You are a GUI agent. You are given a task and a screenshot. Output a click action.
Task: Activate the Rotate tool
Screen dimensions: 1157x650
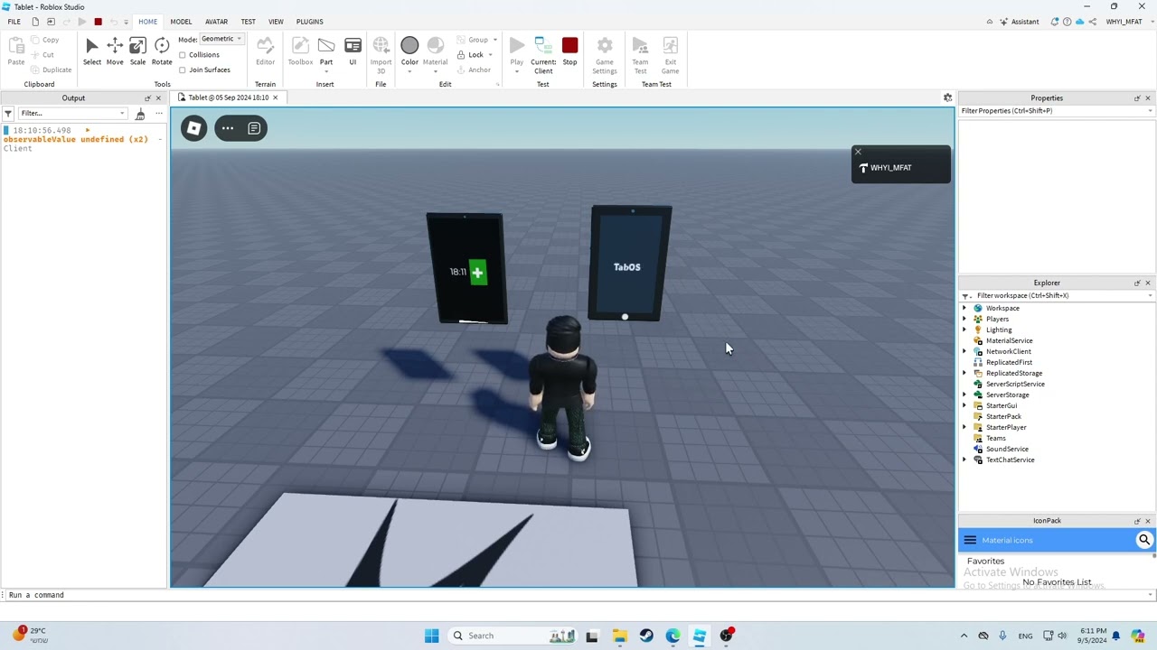[162, 51]
